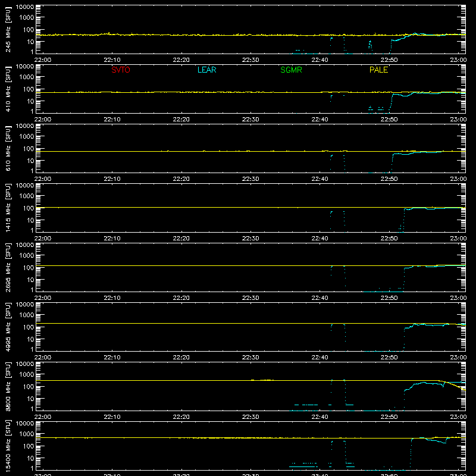Click the 10000 tick in 245 MHz panel
This screenshot has height=476, width=476.
coord(25,7)
